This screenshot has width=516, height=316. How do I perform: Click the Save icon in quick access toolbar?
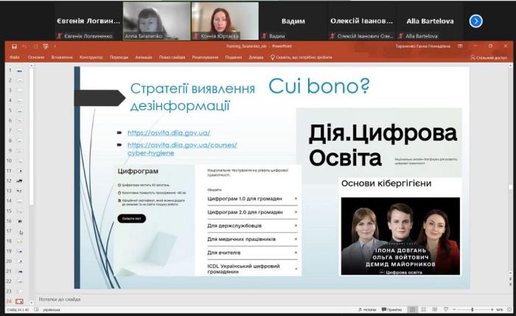click(13, 46)
